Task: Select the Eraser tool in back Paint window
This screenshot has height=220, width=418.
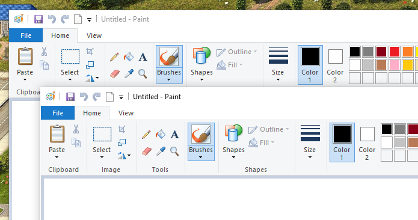Action: 115,74
